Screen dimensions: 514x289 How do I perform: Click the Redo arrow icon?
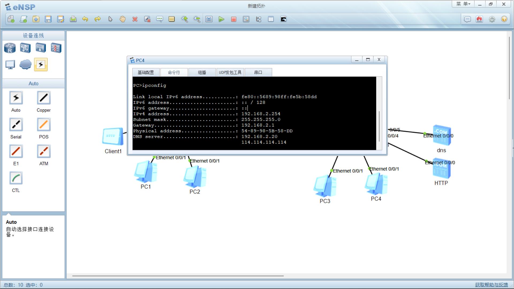click(98, 19)
